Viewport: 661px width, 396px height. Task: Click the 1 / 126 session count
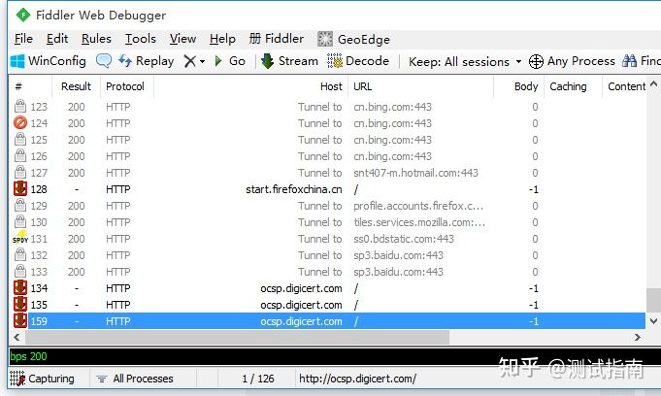(258, 379)
